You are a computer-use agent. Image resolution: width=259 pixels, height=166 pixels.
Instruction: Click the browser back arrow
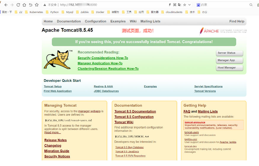pyautogui.click(x=6, y=5)
